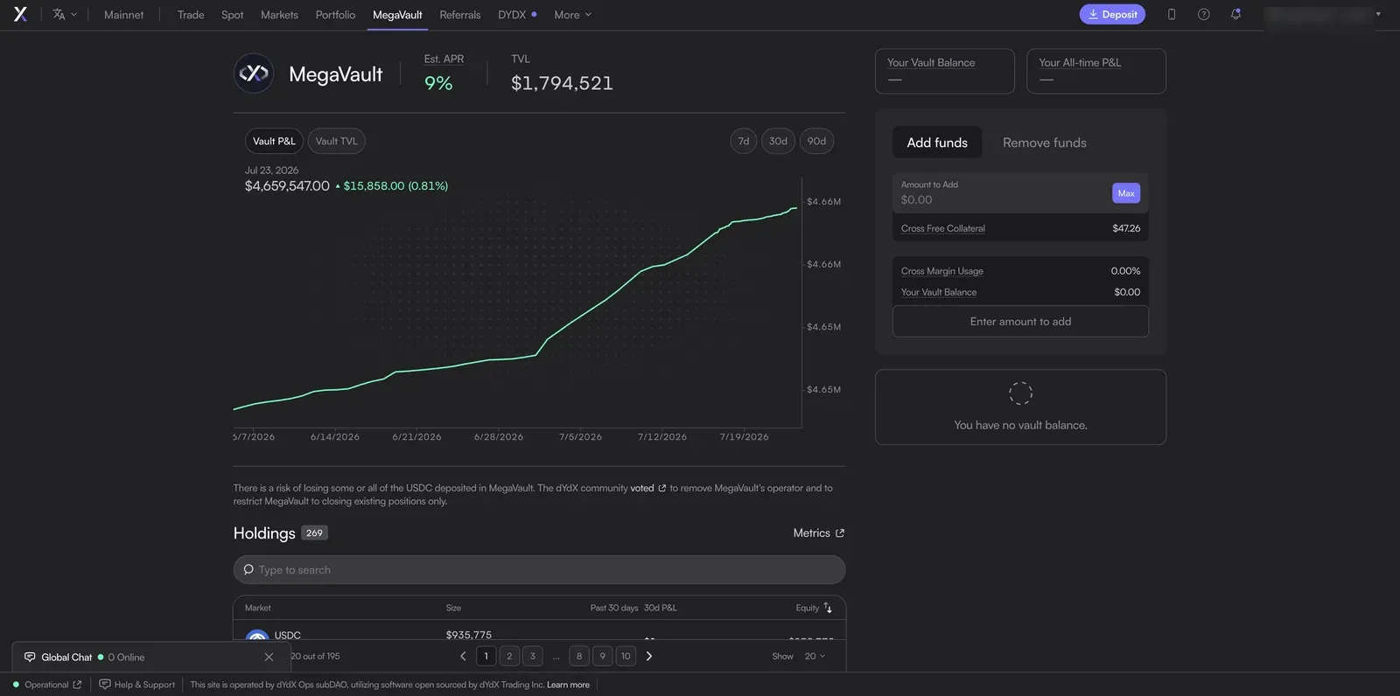Viewport: 1400px width, 696px height.
Task: Open the Spot menu item
Action: 232,15
